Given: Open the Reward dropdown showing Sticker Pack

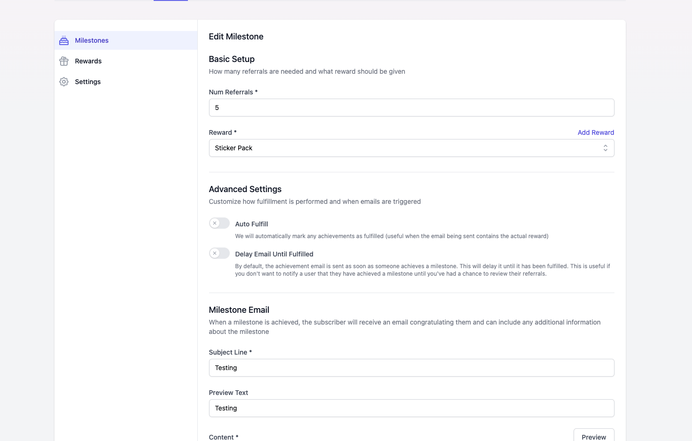Looking at the screenshot, I should [x=412, y=148].
